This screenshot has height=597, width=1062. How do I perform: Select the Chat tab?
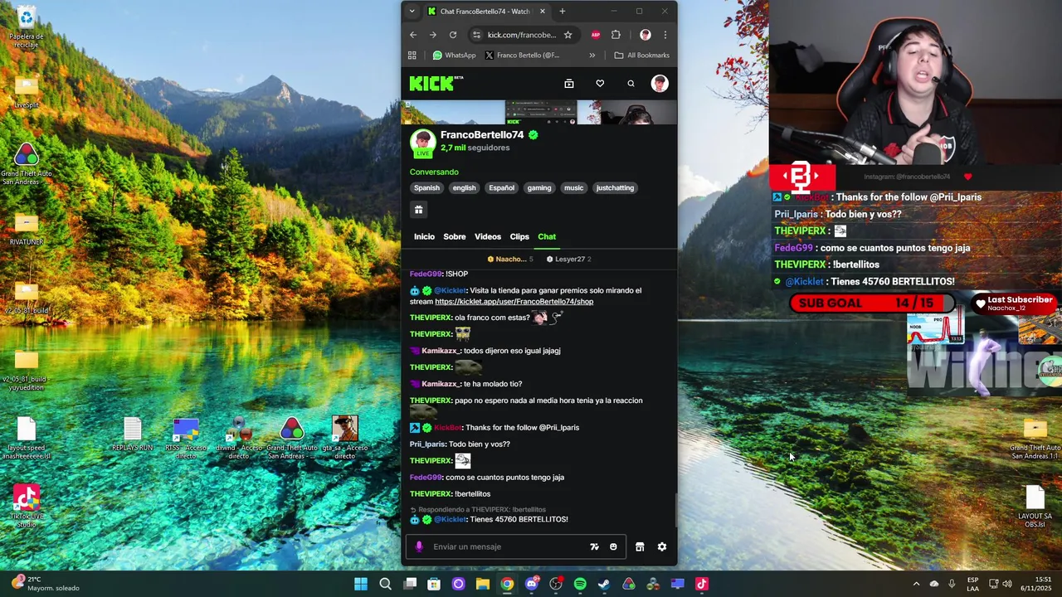click(547, 236)
